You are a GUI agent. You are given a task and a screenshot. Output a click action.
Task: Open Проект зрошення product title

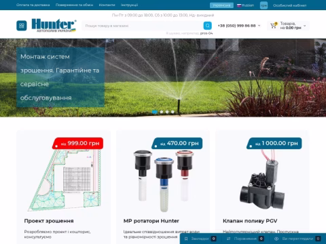coord(49,221)
